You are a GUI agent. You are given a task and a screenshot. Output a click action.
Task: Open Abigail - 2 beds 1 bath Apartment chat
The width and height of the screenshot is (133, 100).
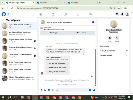pos(19,41)
